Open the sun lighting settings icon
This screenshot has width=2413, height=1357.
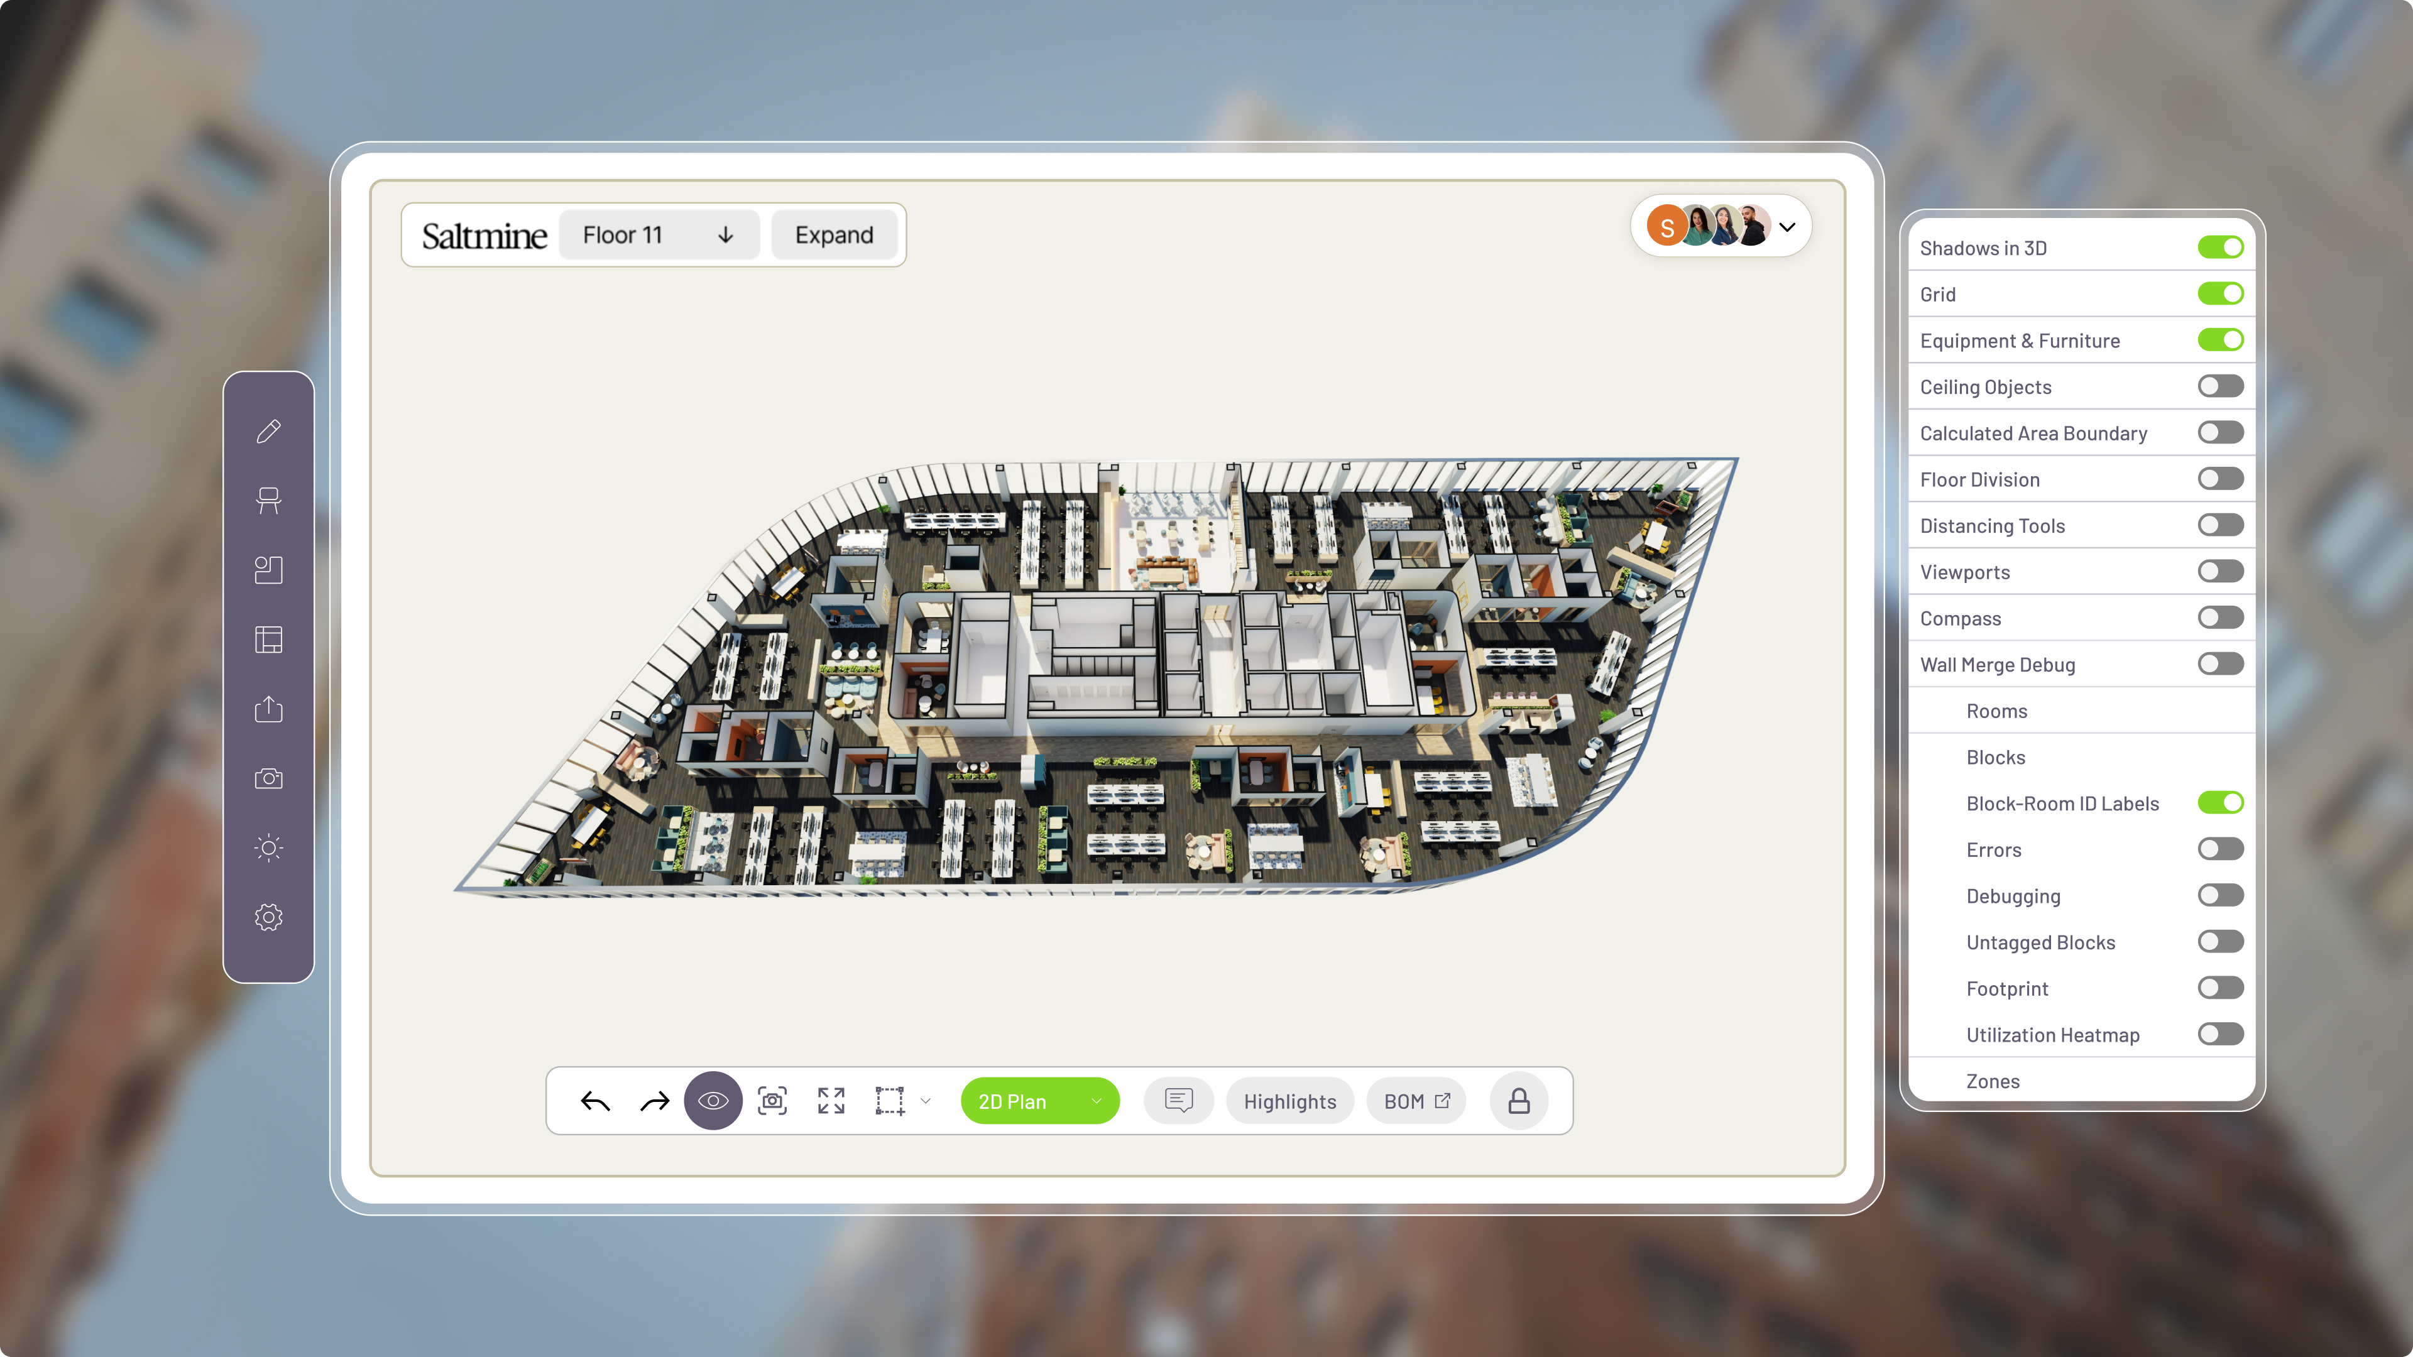coord(269,847)
